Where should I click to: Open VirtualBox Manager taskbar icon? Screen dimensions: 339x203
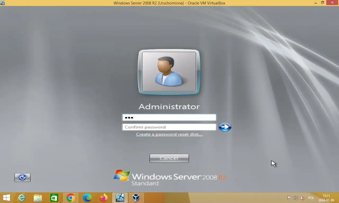(136, 198)
